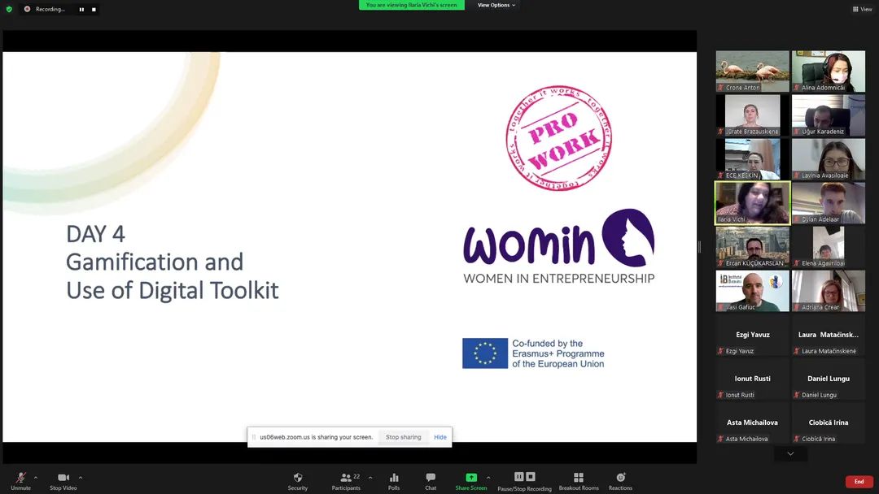Select Elena Agavriloai's video tile
Viewport: 879px width, 494px height.
(829, 247)
